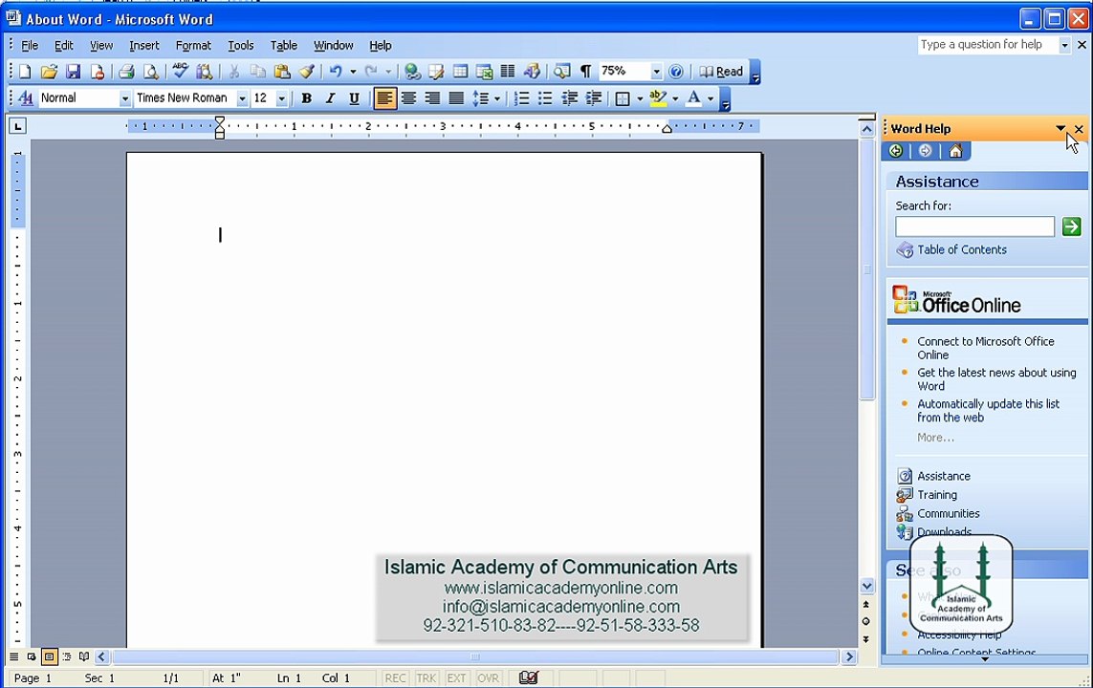
Task: Click the green Start searching arrow button
Action: click(1071, 226)
